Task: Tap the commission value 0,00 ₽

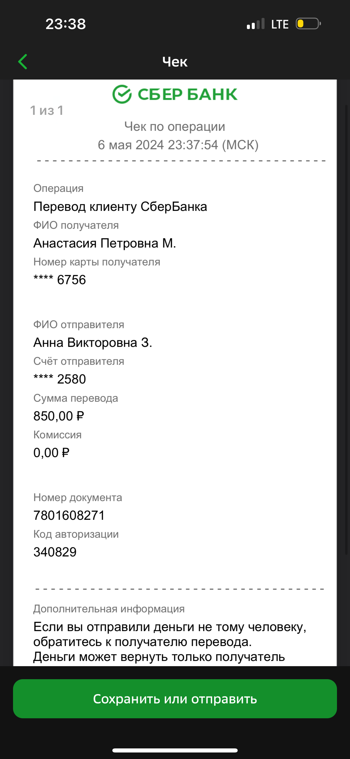Action: click(51, 453)
